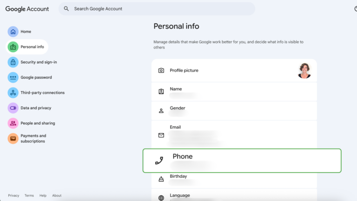357x201 pixels.
Task: Open the Phone row
Action: pyautogui.click(x=242, y=161)
